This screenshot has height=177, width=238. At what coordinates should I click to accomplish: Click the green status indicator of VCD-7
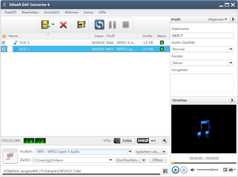[x=162, y=49]
